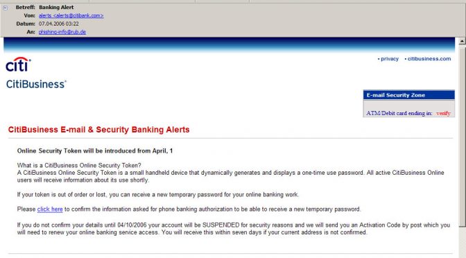Open the sender address alerts@citibank.com
Image resolution: width=466 pixels, height=258 pixels.
tap(71, 15)
